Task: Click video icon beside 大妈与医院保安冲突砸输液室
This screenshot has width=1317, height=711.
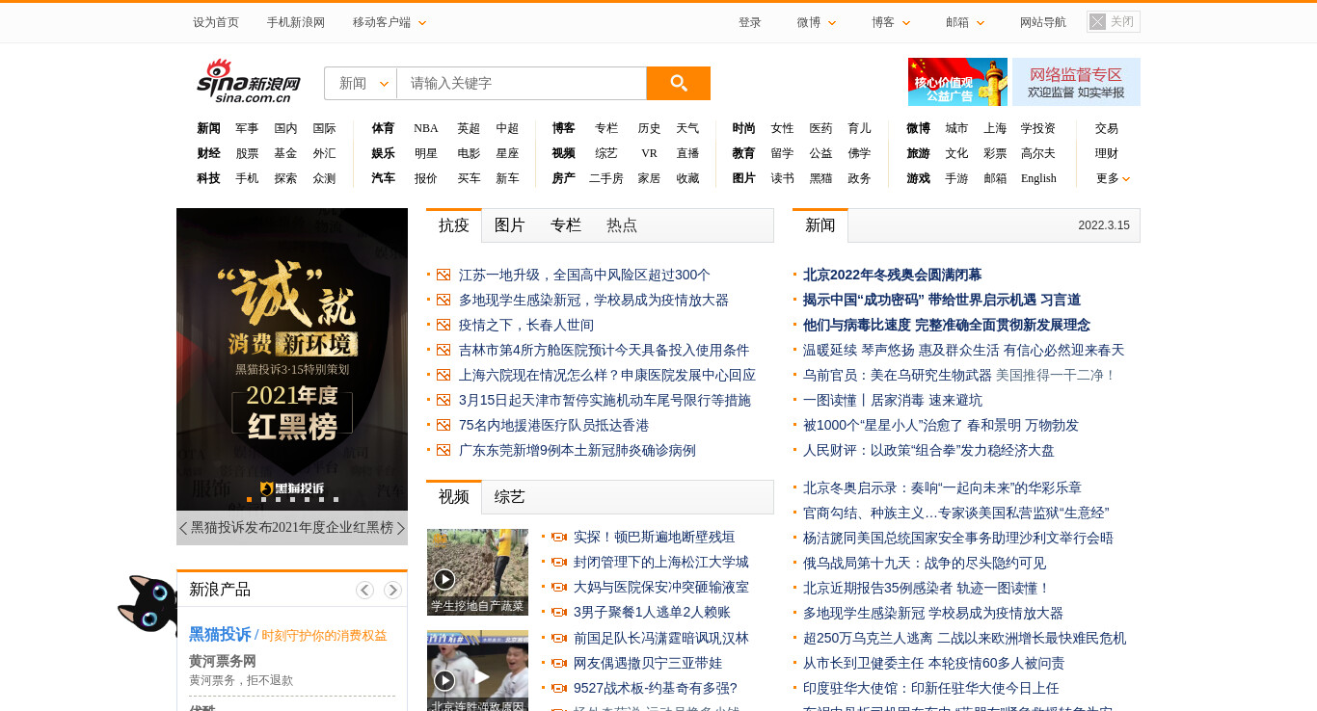Action: [558, 587]
